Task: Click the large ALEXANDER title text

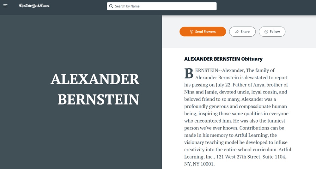Action: click(x=95, y=79)
